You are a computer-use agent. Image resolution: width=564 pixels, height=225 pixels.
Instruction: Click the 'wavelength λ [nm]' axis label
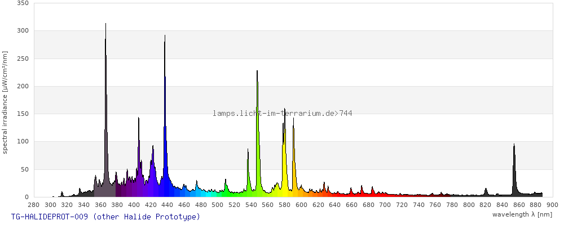522,214
